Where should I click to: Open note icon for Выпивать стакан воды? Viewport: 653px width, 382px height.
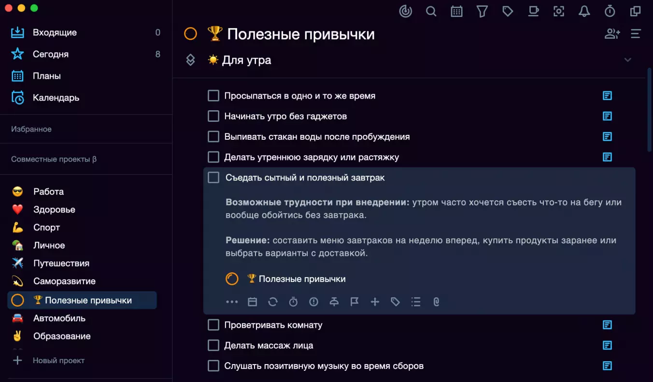608,137
